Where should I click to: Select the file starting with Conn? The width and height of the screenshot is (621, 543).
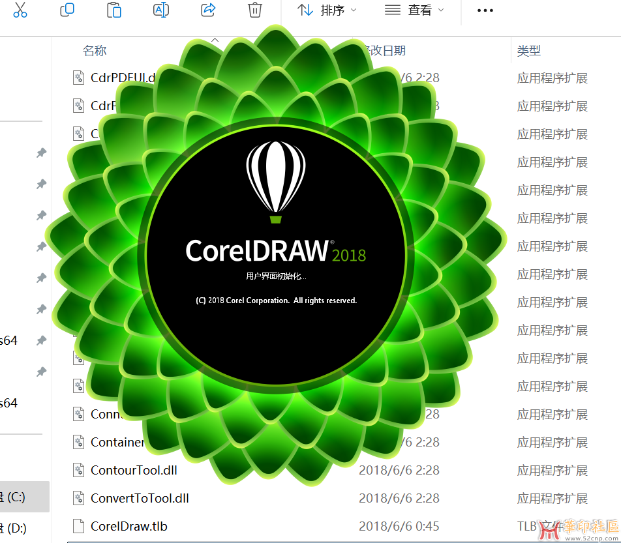point(106,414)
